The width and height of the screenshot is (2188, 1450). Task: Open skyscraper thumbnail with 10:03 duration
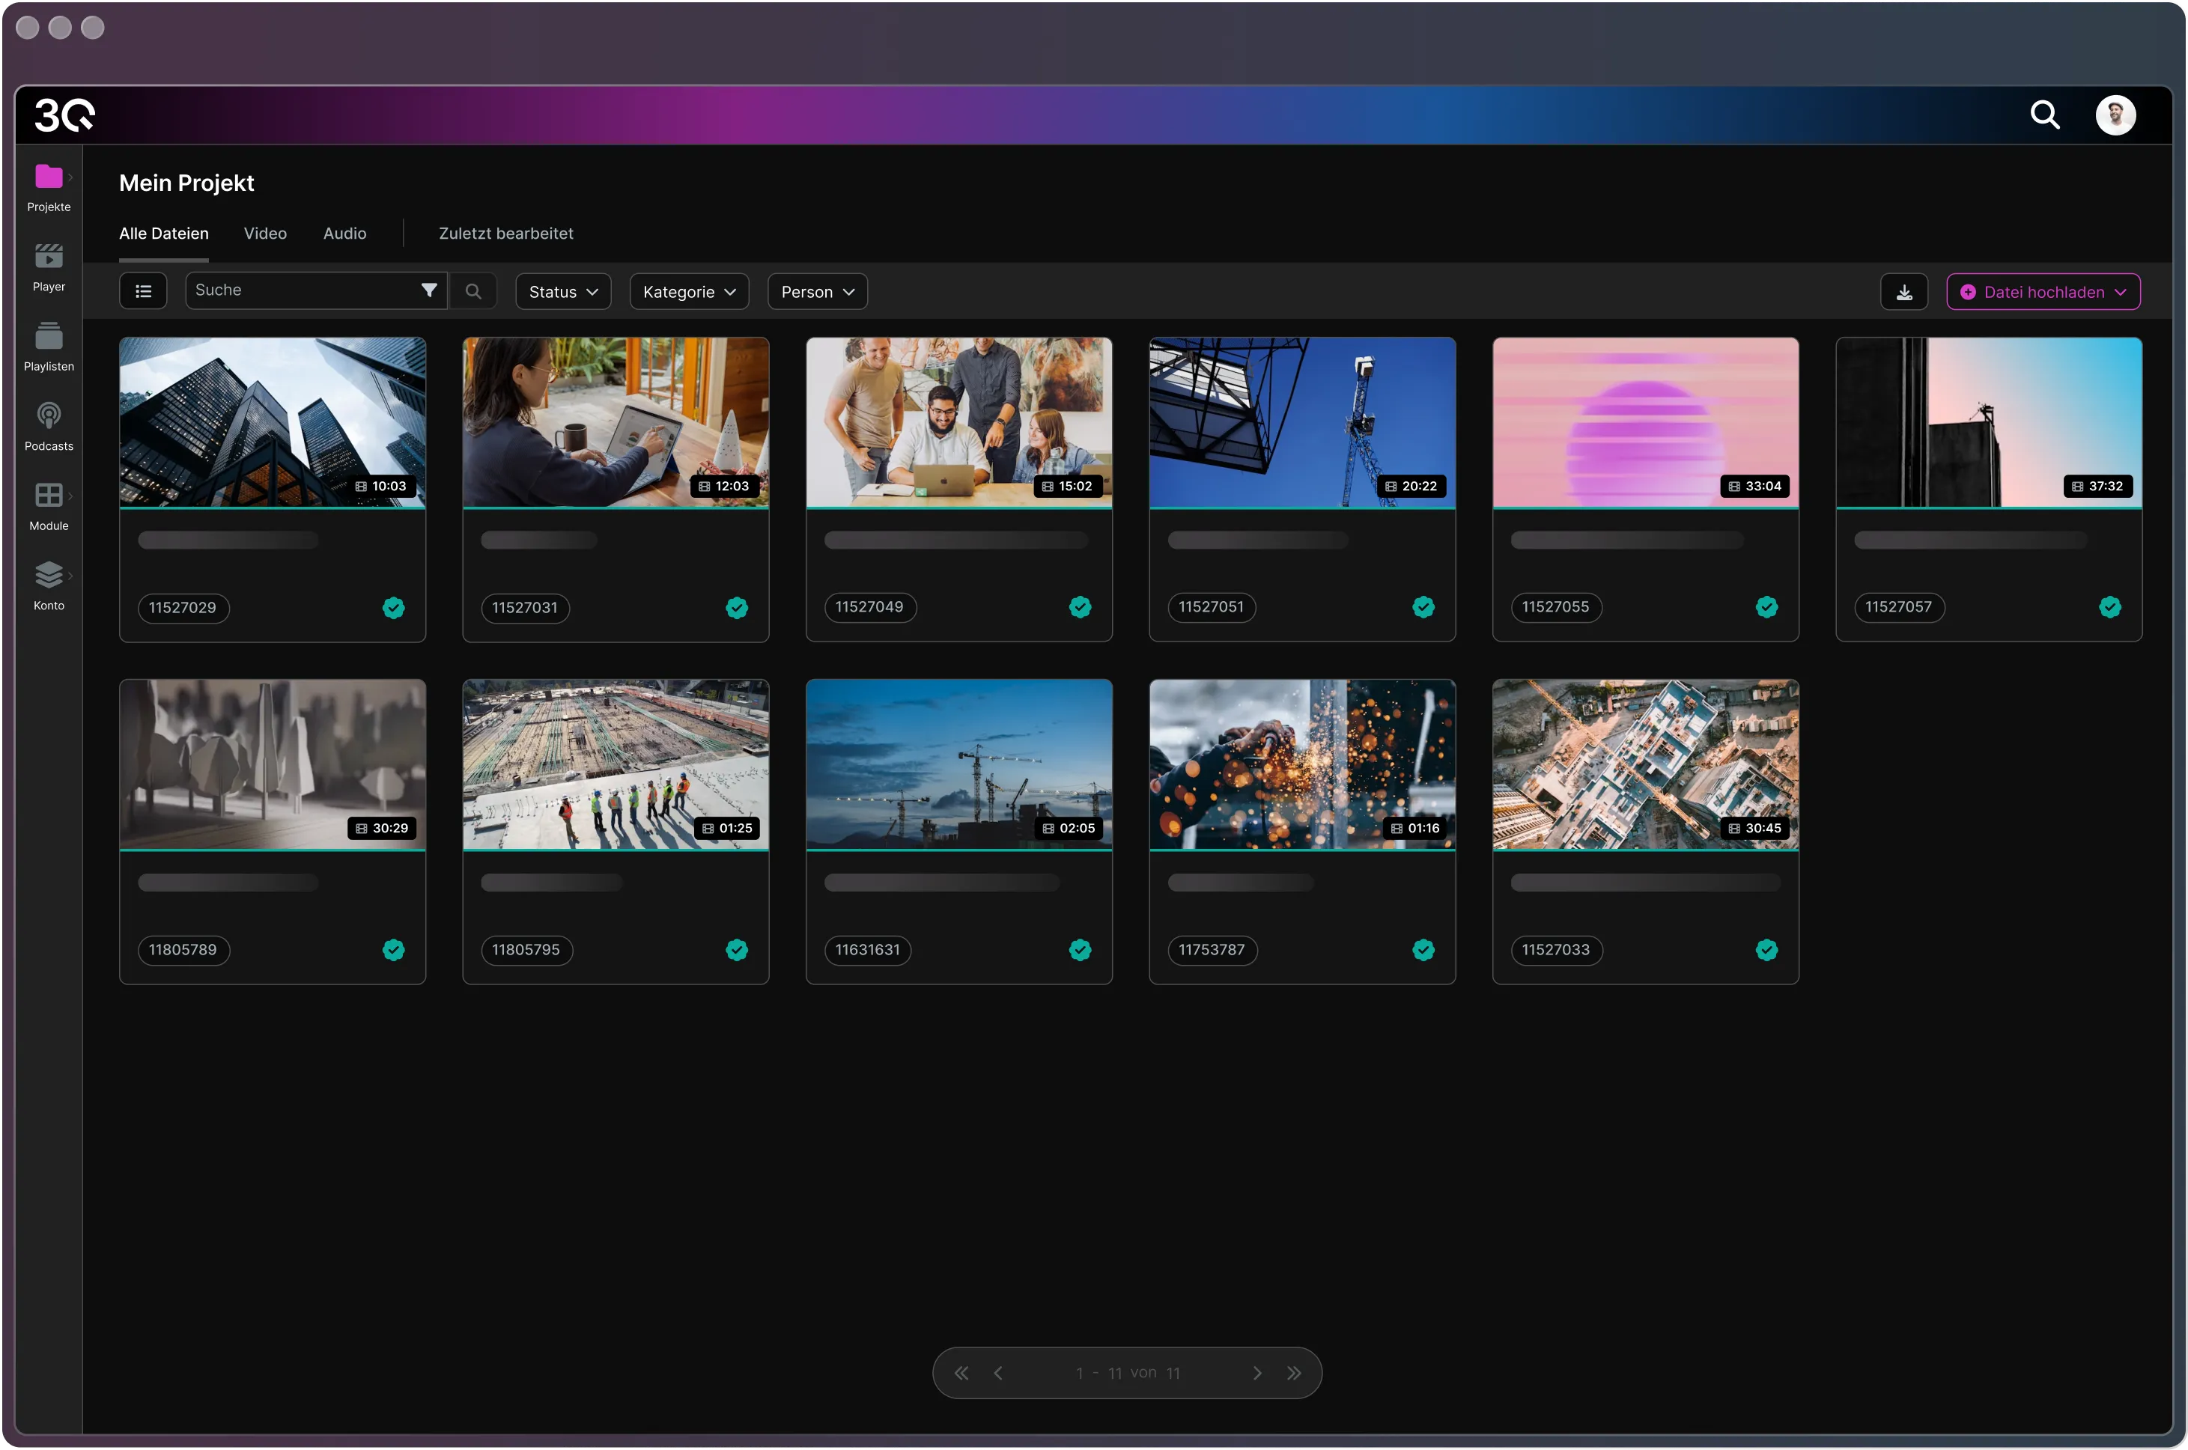272,423
